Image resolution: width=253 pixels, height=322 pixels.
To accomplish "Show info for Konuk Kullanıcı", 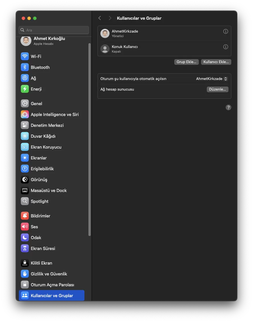I will tap(226, 47).
